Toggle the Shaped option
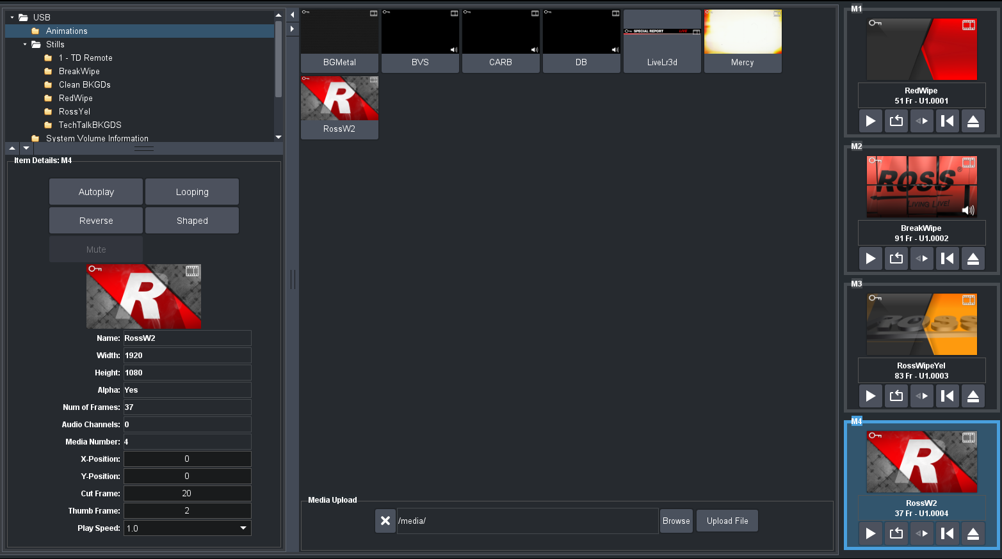Viewport: 1002px width, 559px height. coord(192,221)
